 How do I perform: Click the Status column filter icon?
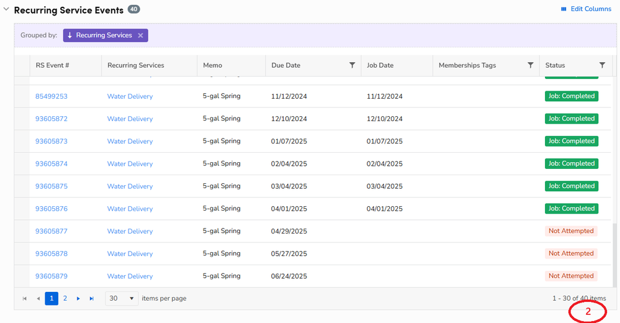602,65
